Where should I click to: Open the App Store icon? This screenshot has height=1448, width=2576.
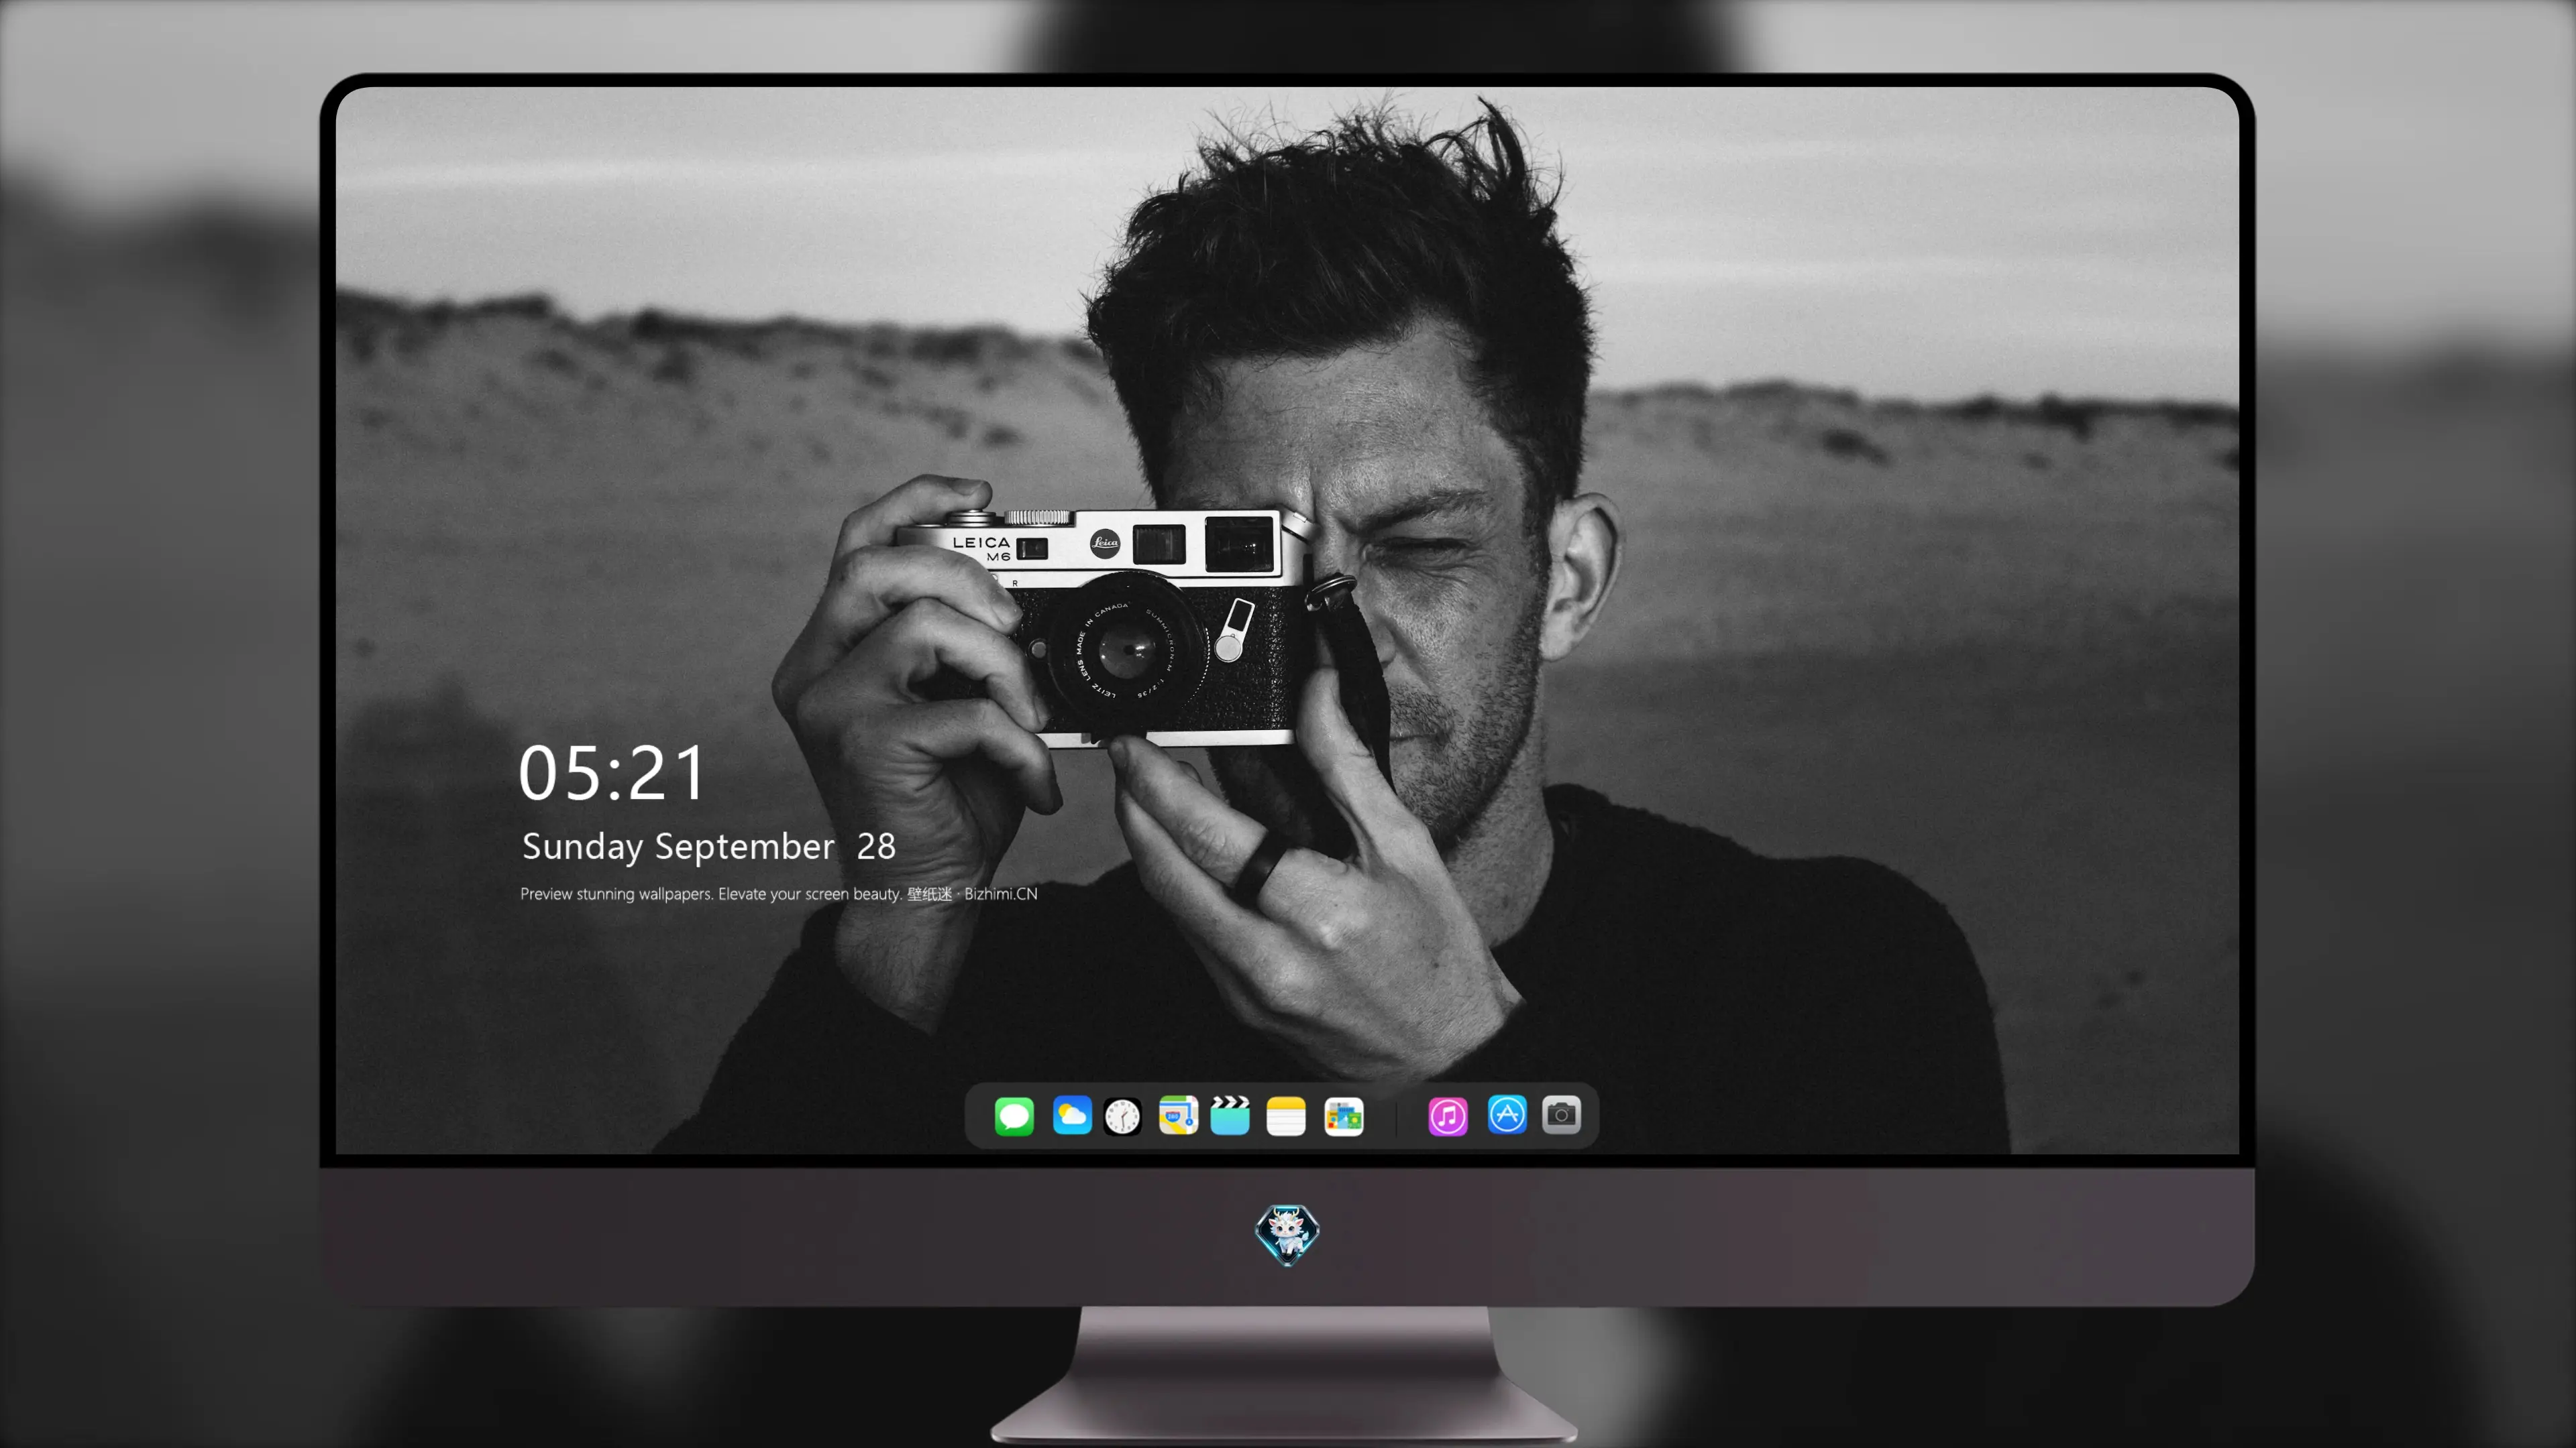tap(1507, 1114)
